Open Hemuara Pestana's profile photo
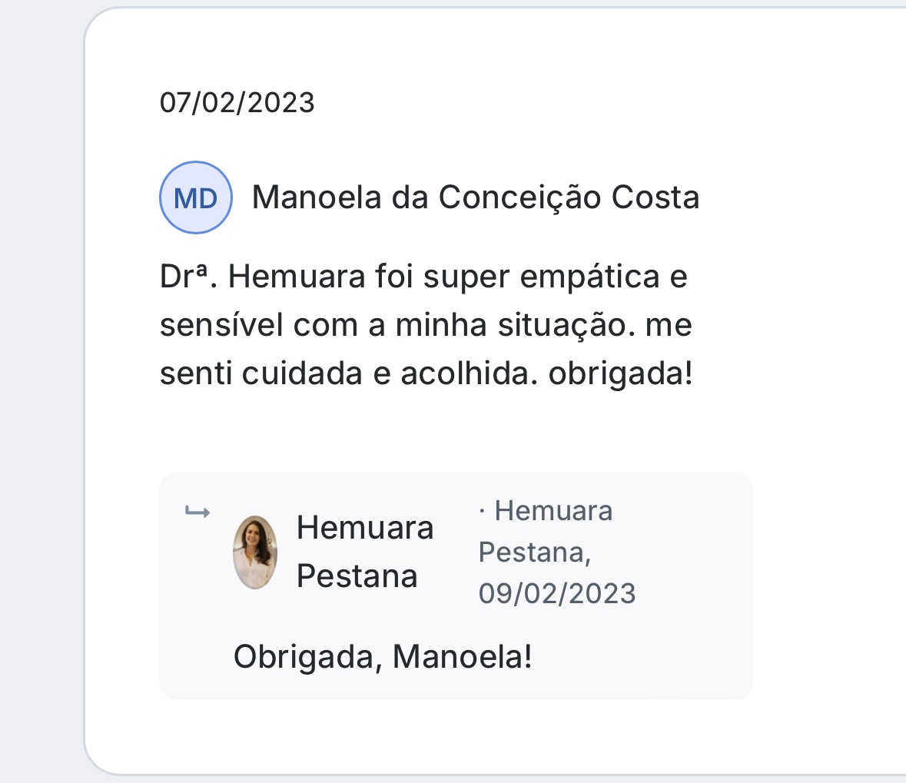906x783 pixels. pos(255,552)
